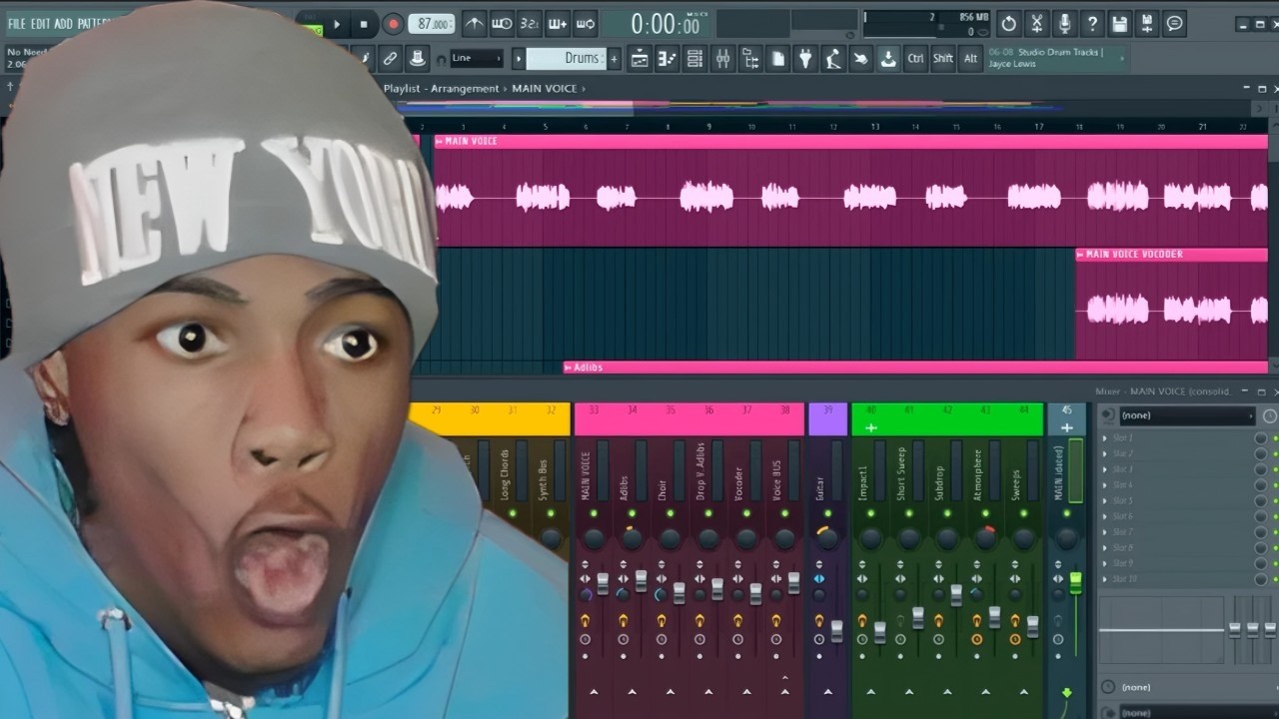The height and width of the screenshot is (719, 1279).
Task: Toggle the metronome icon
Action: [475, 24]
